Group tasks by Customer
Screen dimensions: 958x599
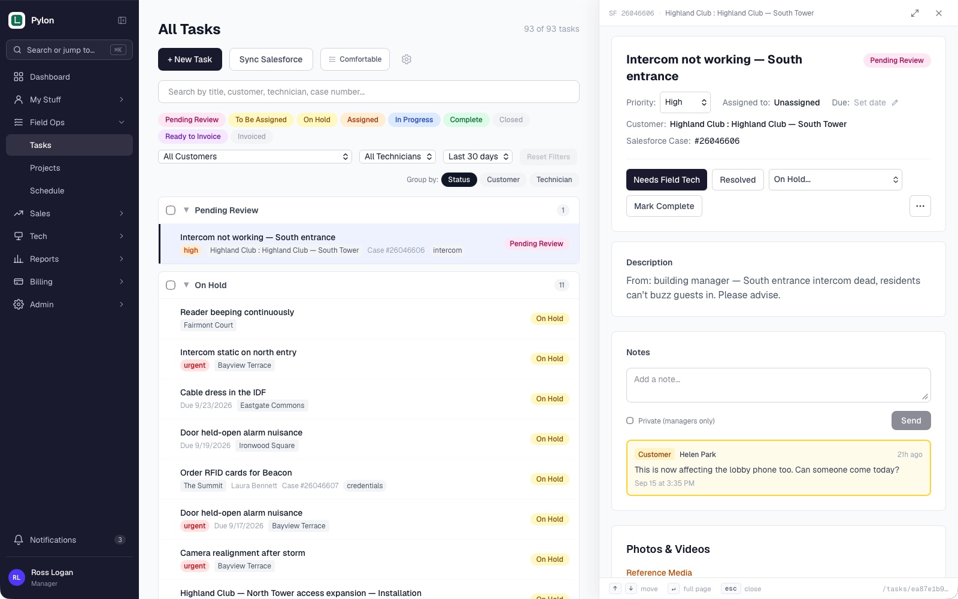pos(503,180)
